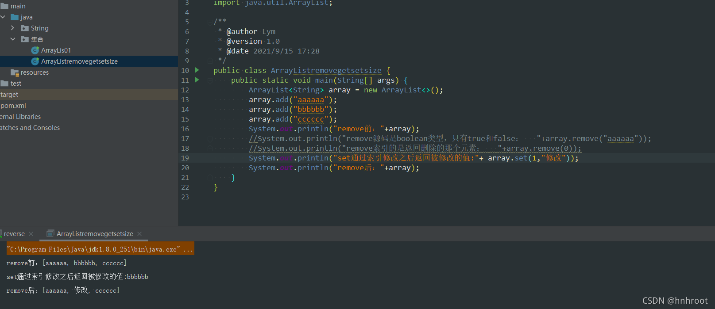
Task: Expand the String package
Action: [12, 28]
